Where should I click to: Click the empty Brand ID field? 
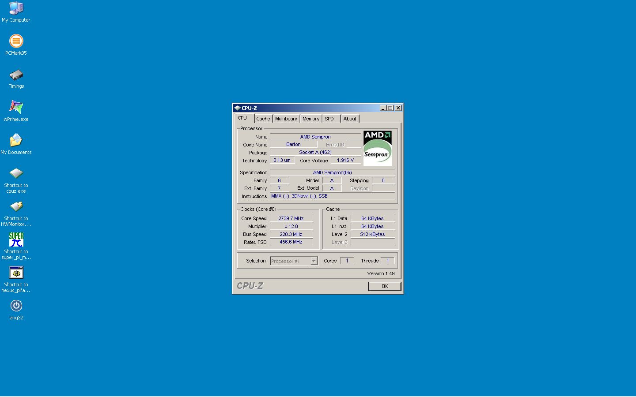click(x=354, y=144)
